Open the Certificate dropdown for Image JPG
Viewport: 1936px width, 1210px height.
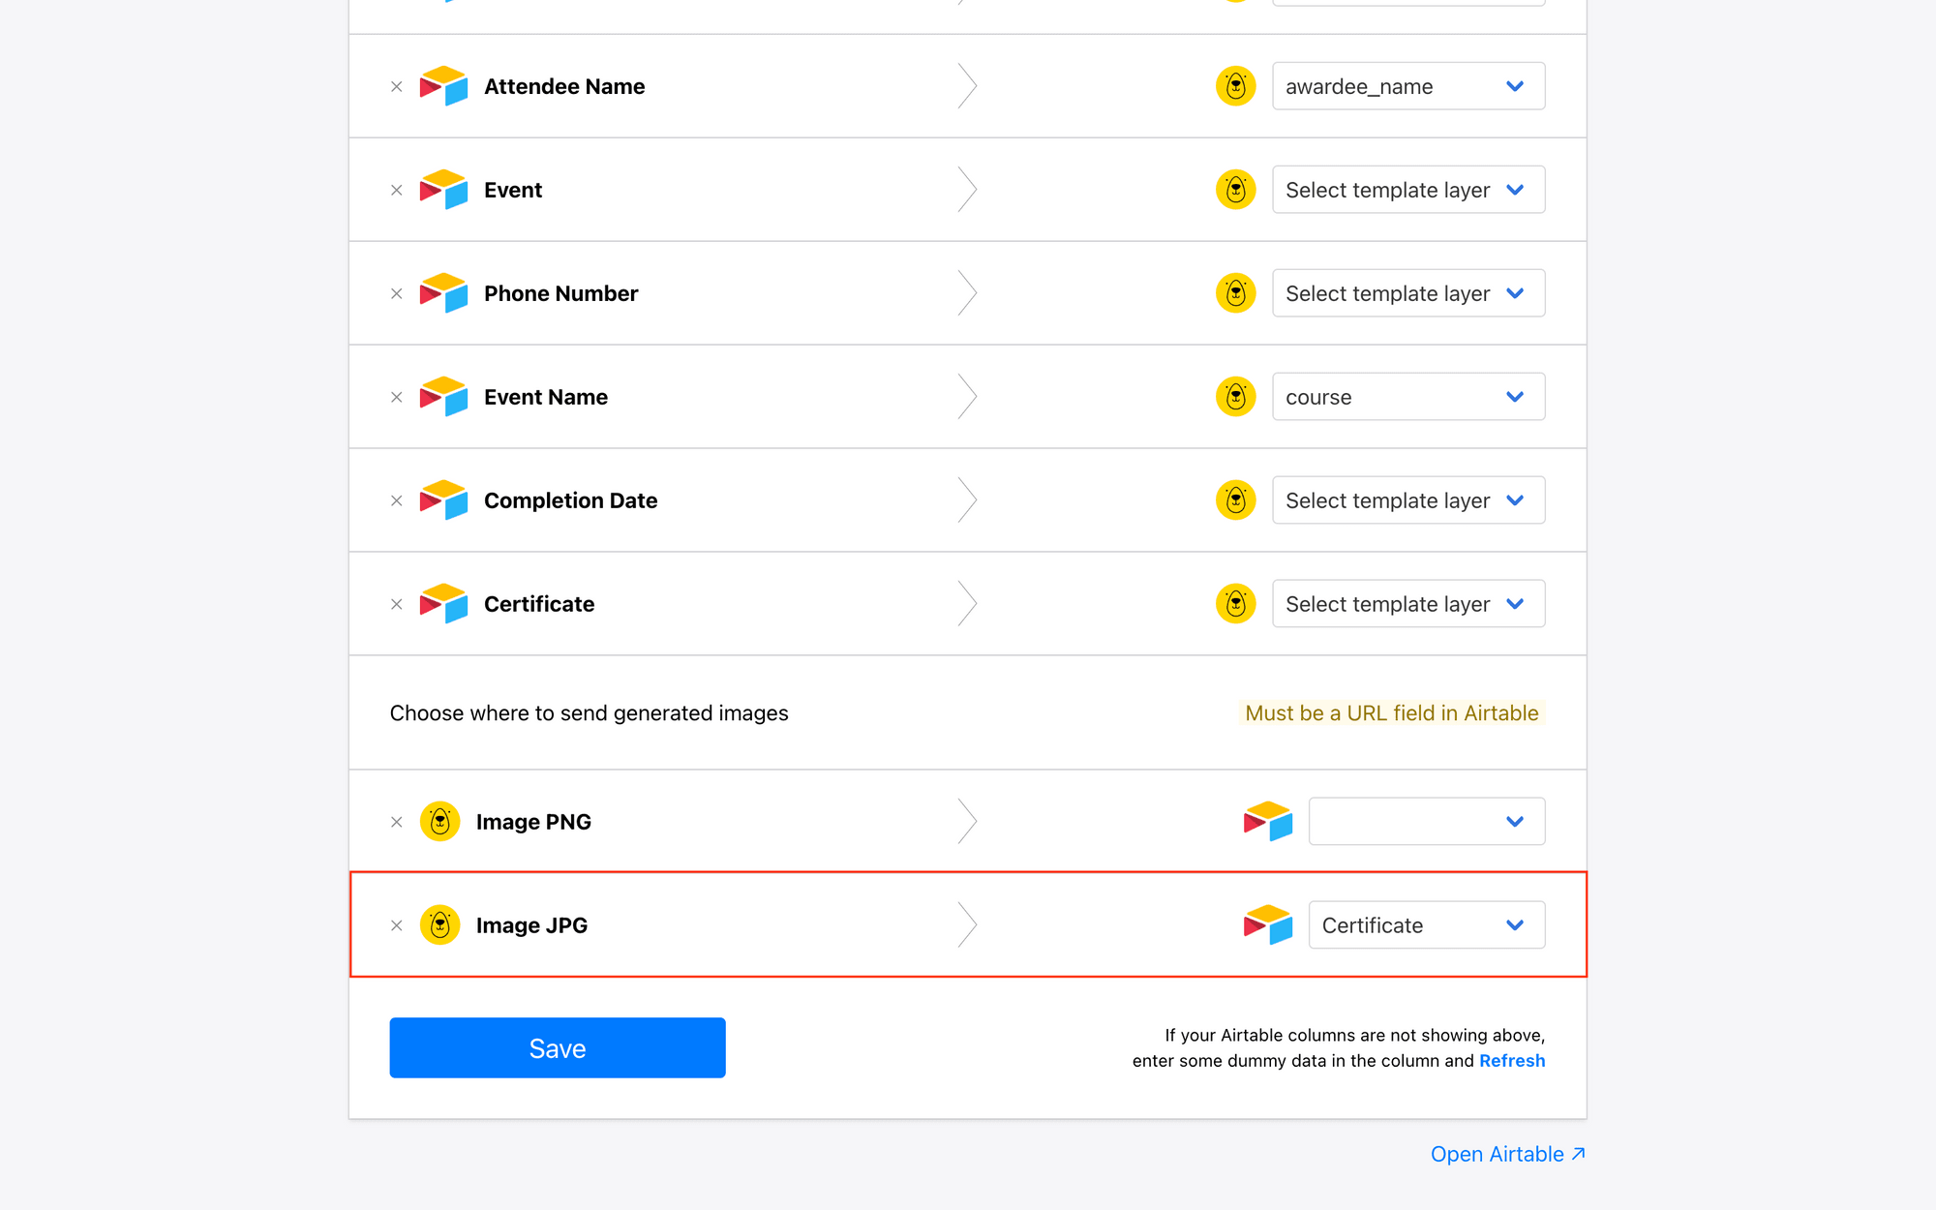pos(1426,925)
